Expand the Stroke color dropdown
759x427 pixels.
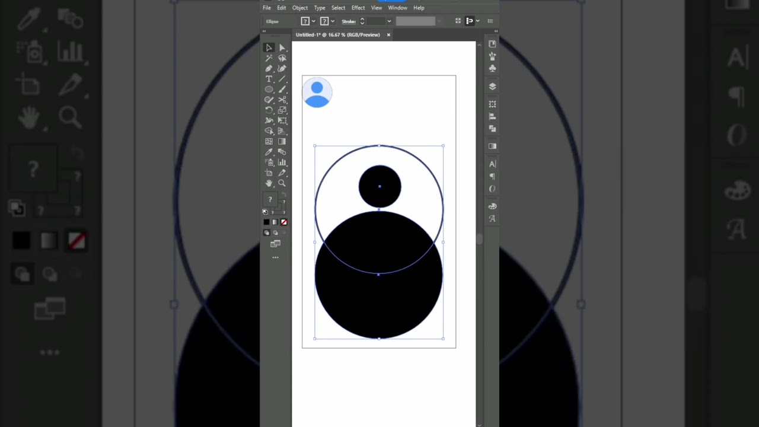(333, 21)
